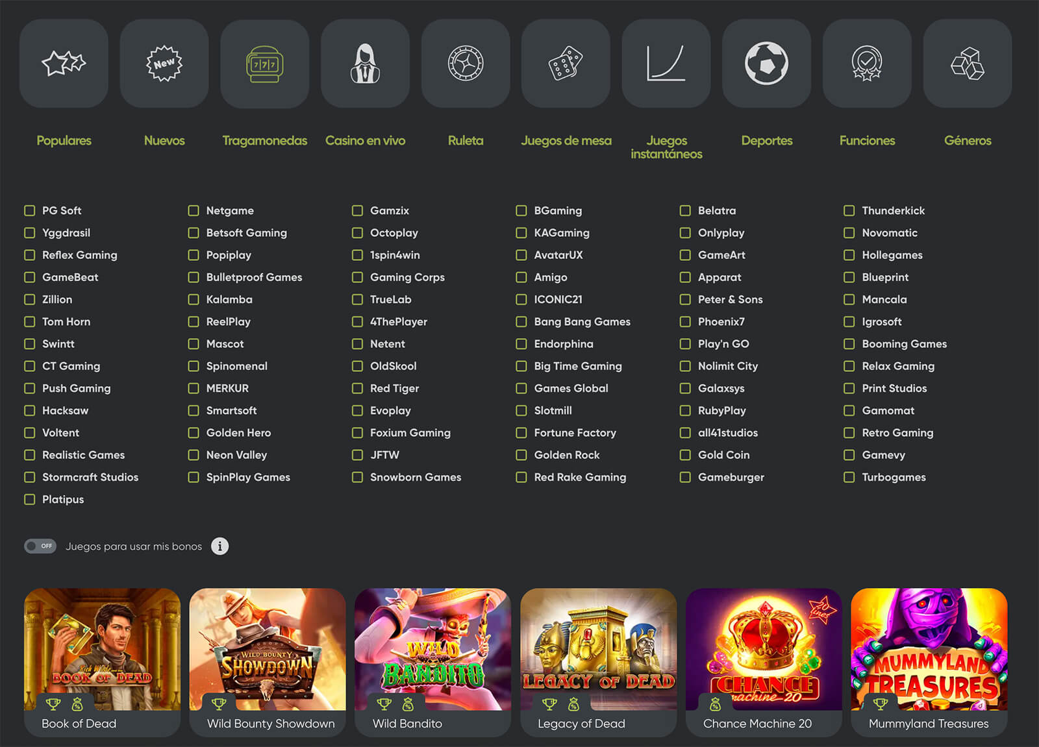This screenshot has height=747, width=1039.
Task: Click trophy icon on Wild Bandito
Action: (384, 704)
